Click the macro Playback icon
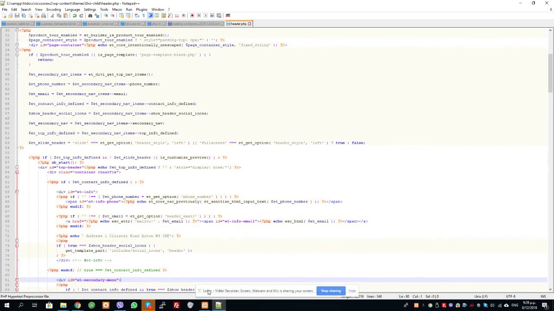Viewport: 554px width, 311px height. coord(206,16)
